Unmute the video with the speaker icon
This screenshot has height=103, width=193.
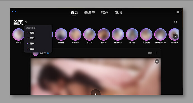[x=157, y=61]
